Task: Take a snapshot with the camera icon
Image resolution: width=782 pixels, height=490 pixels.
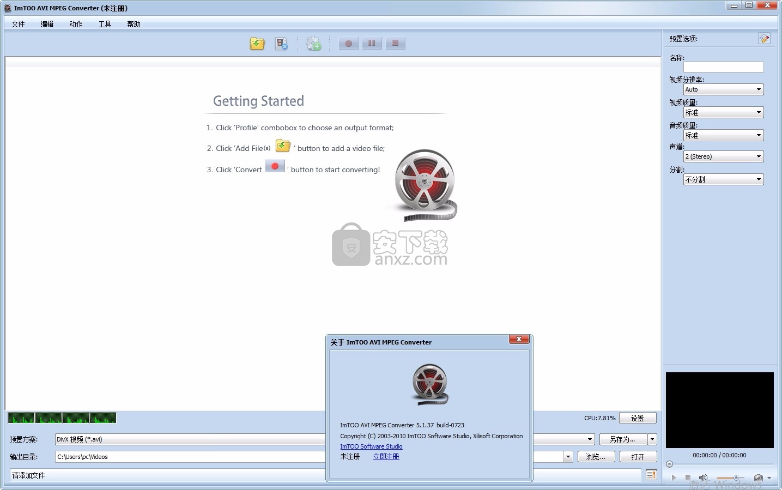Action: (758, 477)
